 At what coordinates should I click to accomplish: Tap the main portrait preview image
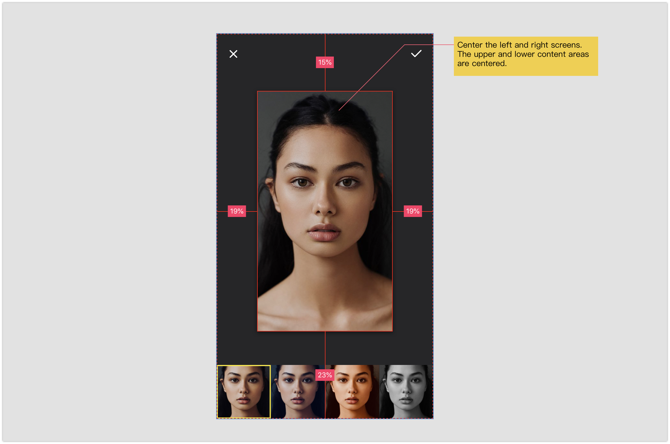point(325,211)
